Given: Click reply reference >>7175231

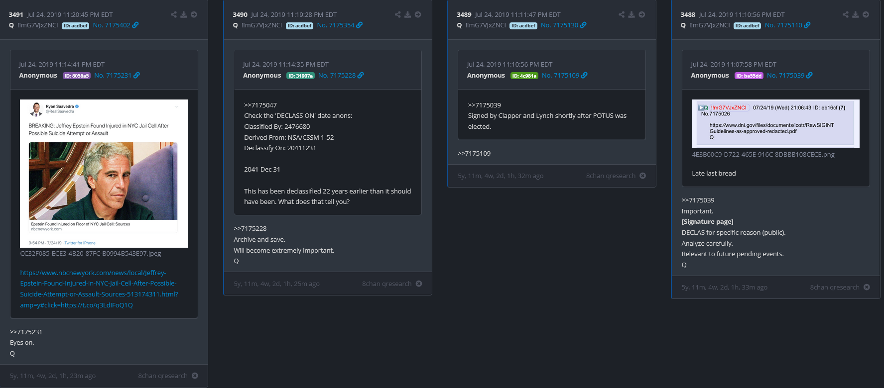Looking at the screenshot, I should click(26, 332).
